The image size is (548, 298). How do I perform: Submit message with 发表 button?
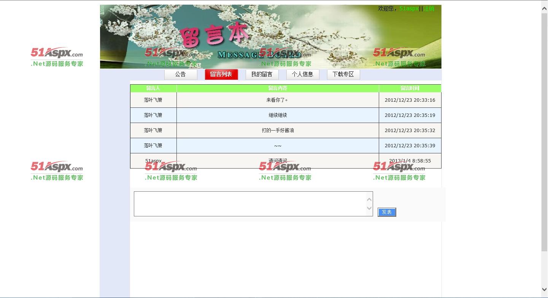tap(387, 212)
